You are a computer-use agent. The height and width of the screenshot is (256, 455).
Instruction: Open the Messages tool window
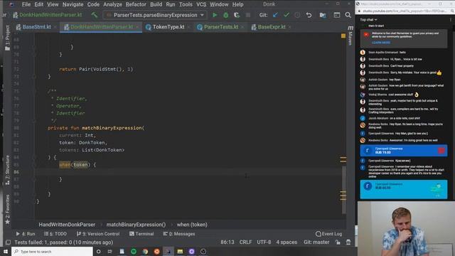click(x=178, y=234)
